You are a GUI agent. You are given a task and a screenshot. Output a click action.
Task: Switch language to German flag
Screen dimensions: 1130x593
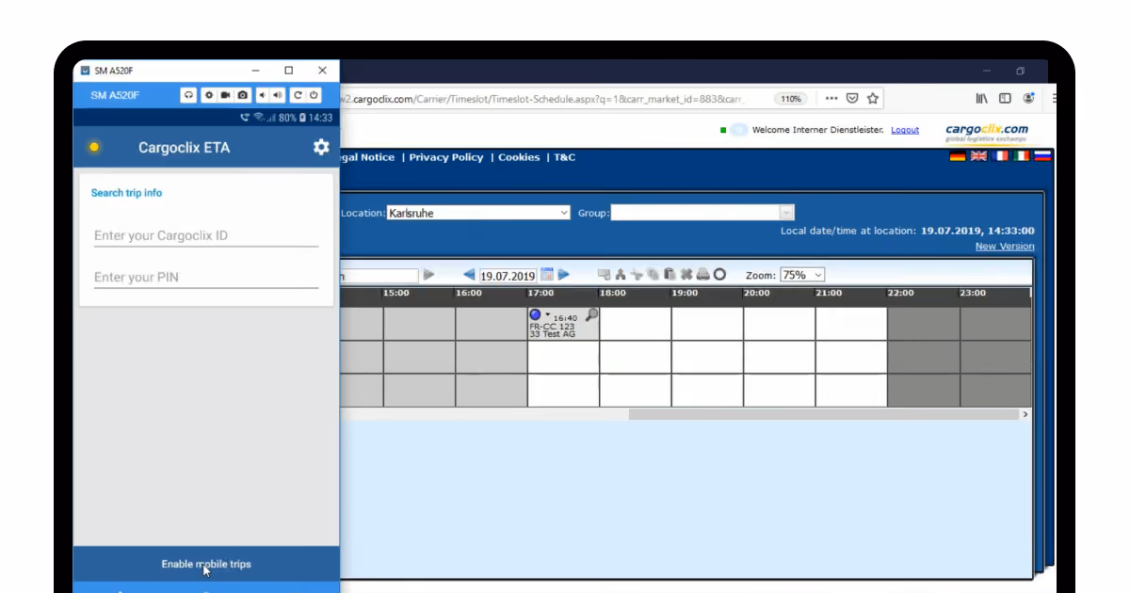(x=958, y=156)
